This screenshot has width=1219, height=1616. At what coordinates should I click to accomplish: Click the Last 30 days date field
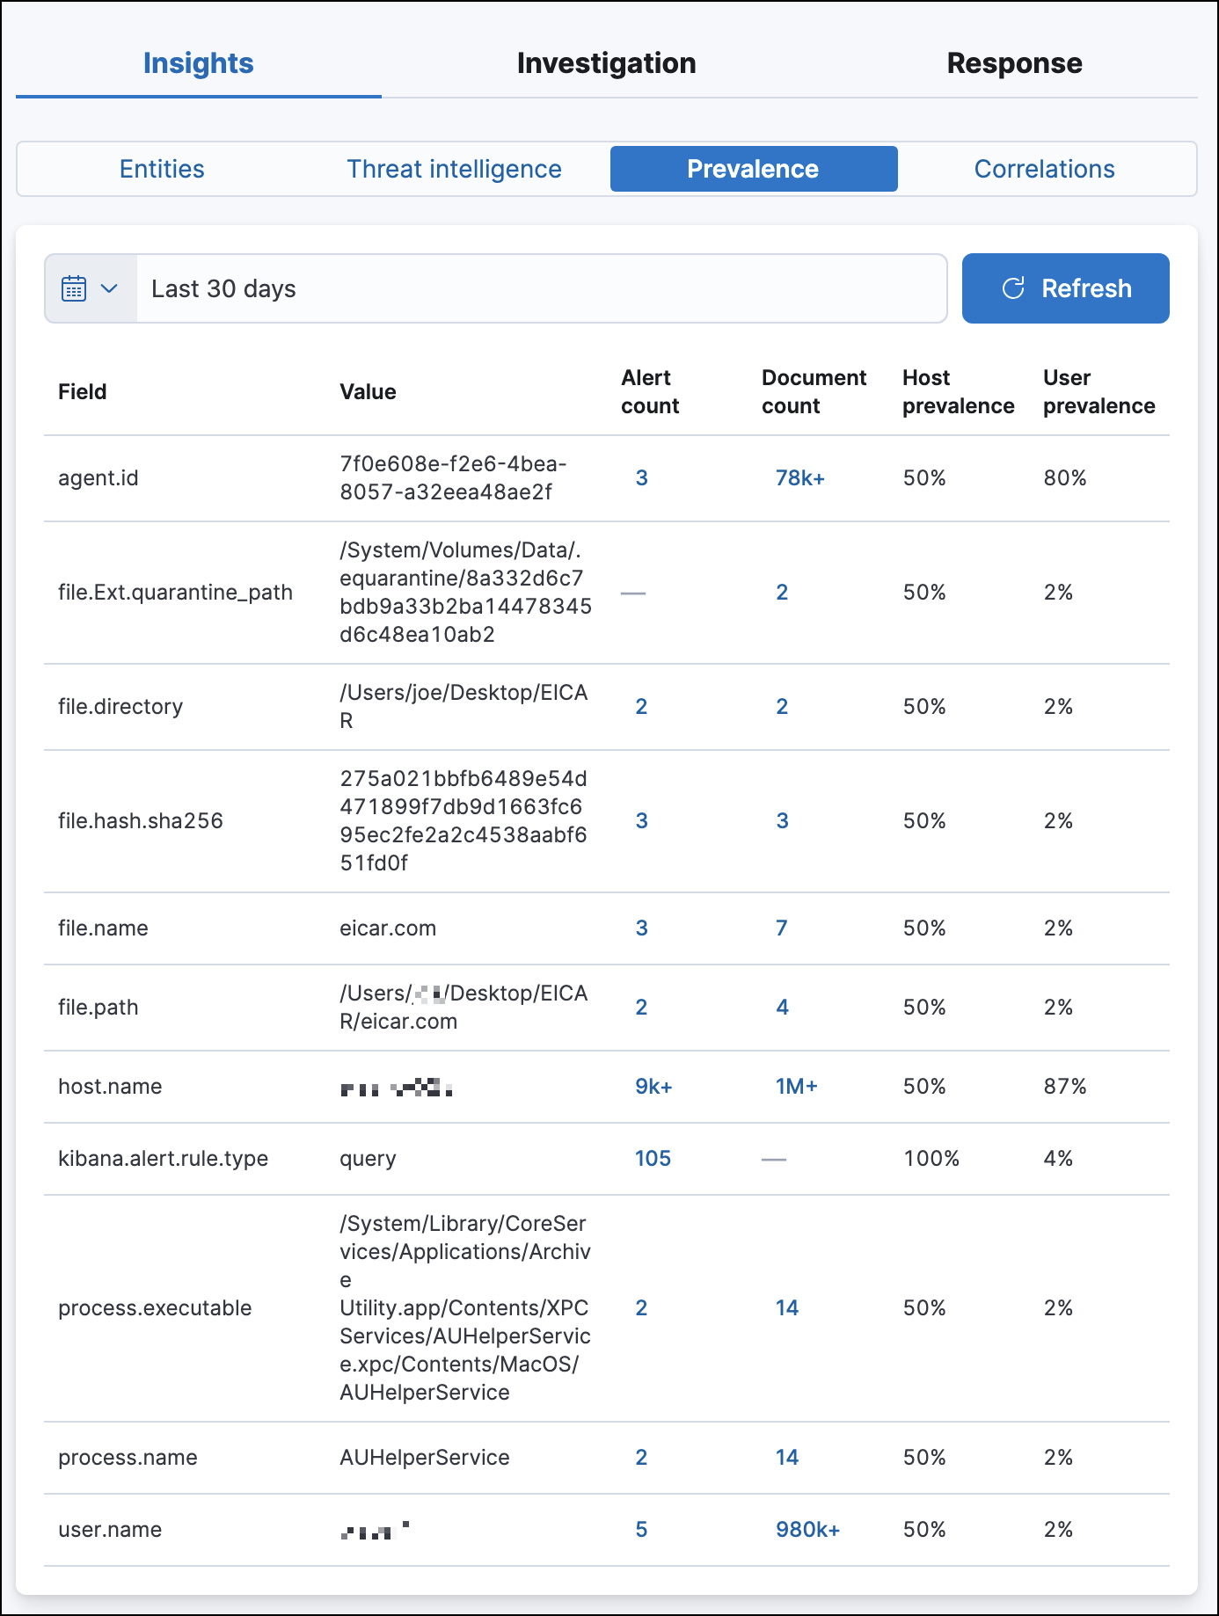tap(540, 289)
